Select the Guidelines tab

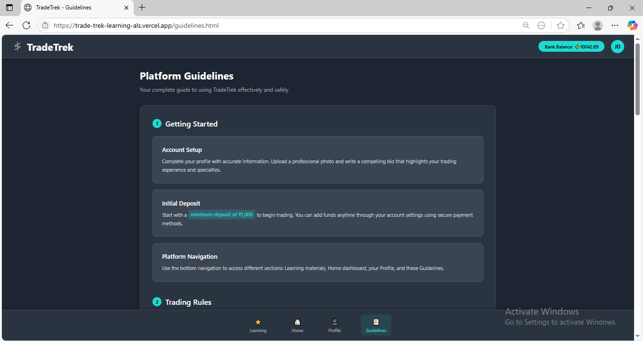click(376, 325)
